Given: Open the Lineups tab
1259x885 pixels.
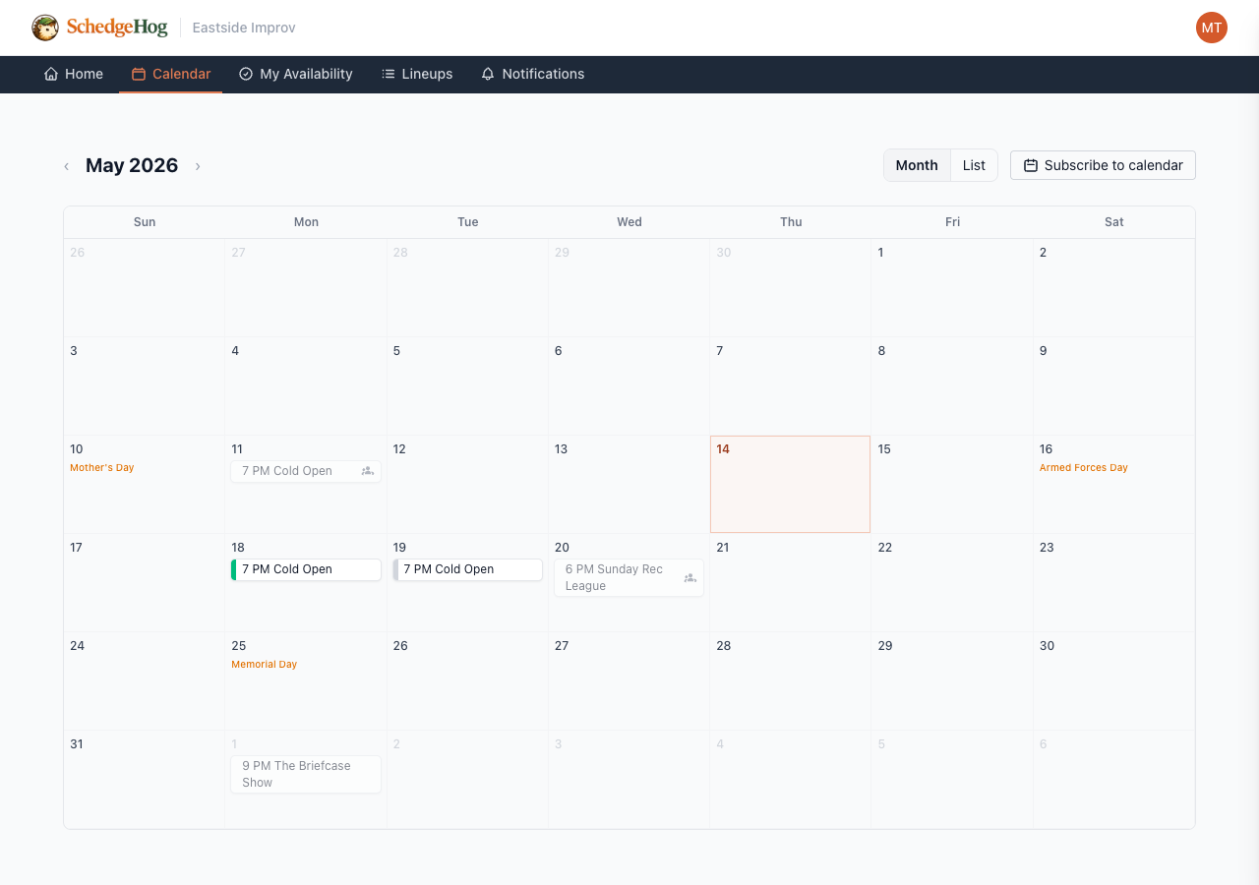Looking at the screenshot, I should pyautogui.click(x=417, y=74).
